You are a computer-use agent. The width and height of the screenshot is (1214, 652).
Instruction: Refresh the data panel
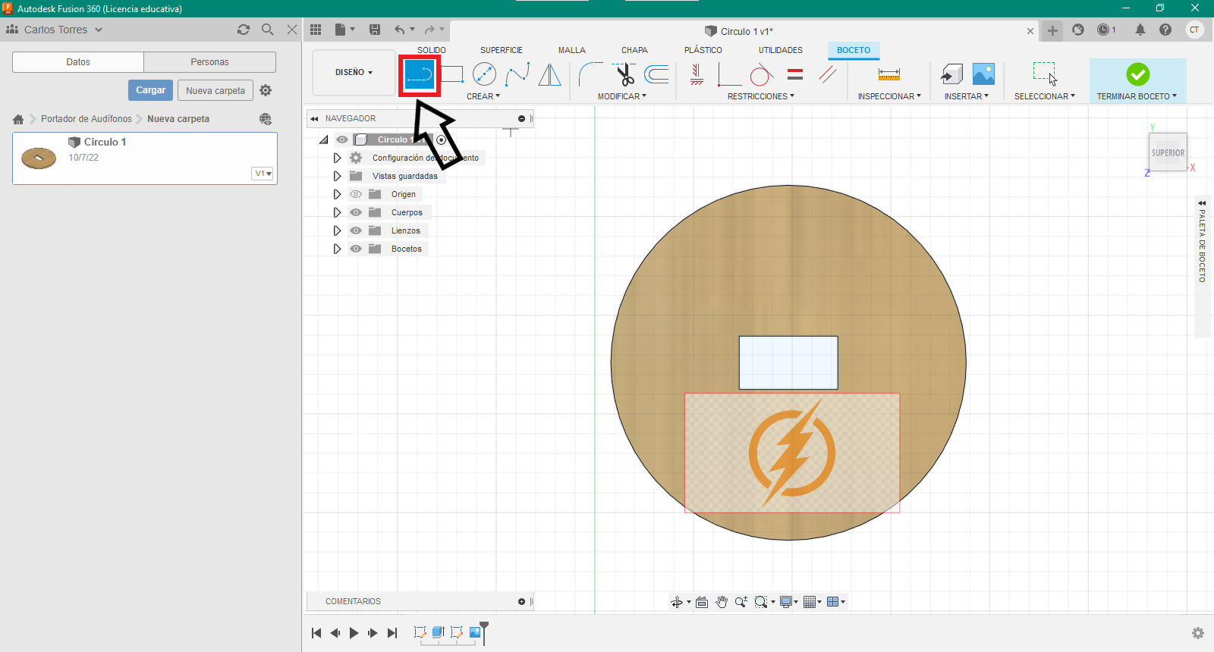(244, 30)
